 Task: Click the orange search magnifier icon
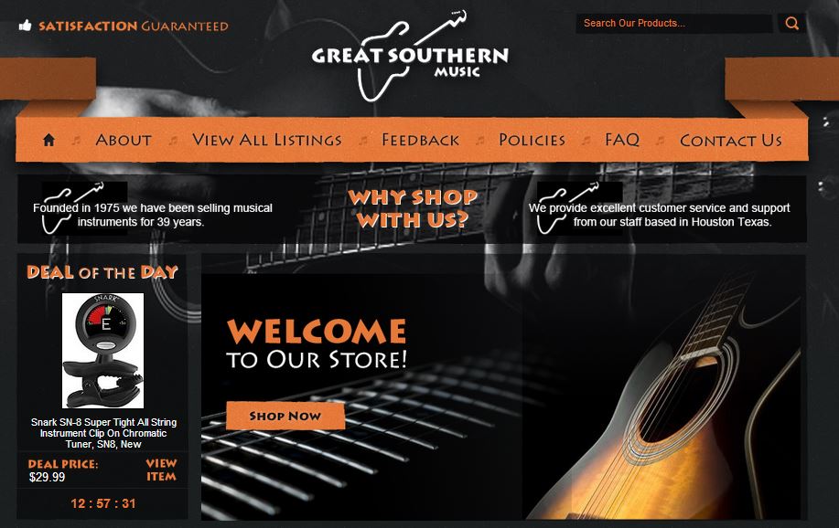click(x=792, y=23)
